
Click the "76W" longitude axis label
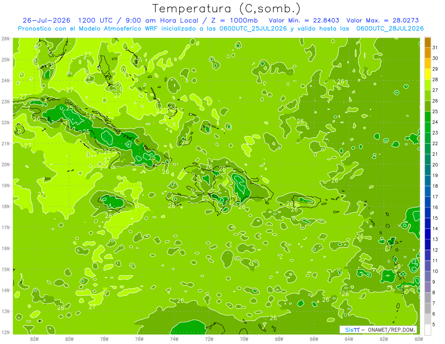click(139, 339)
